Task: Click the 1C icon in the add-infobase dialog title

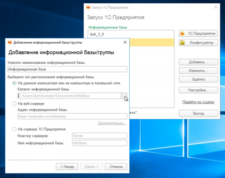Action: (10, 42)
